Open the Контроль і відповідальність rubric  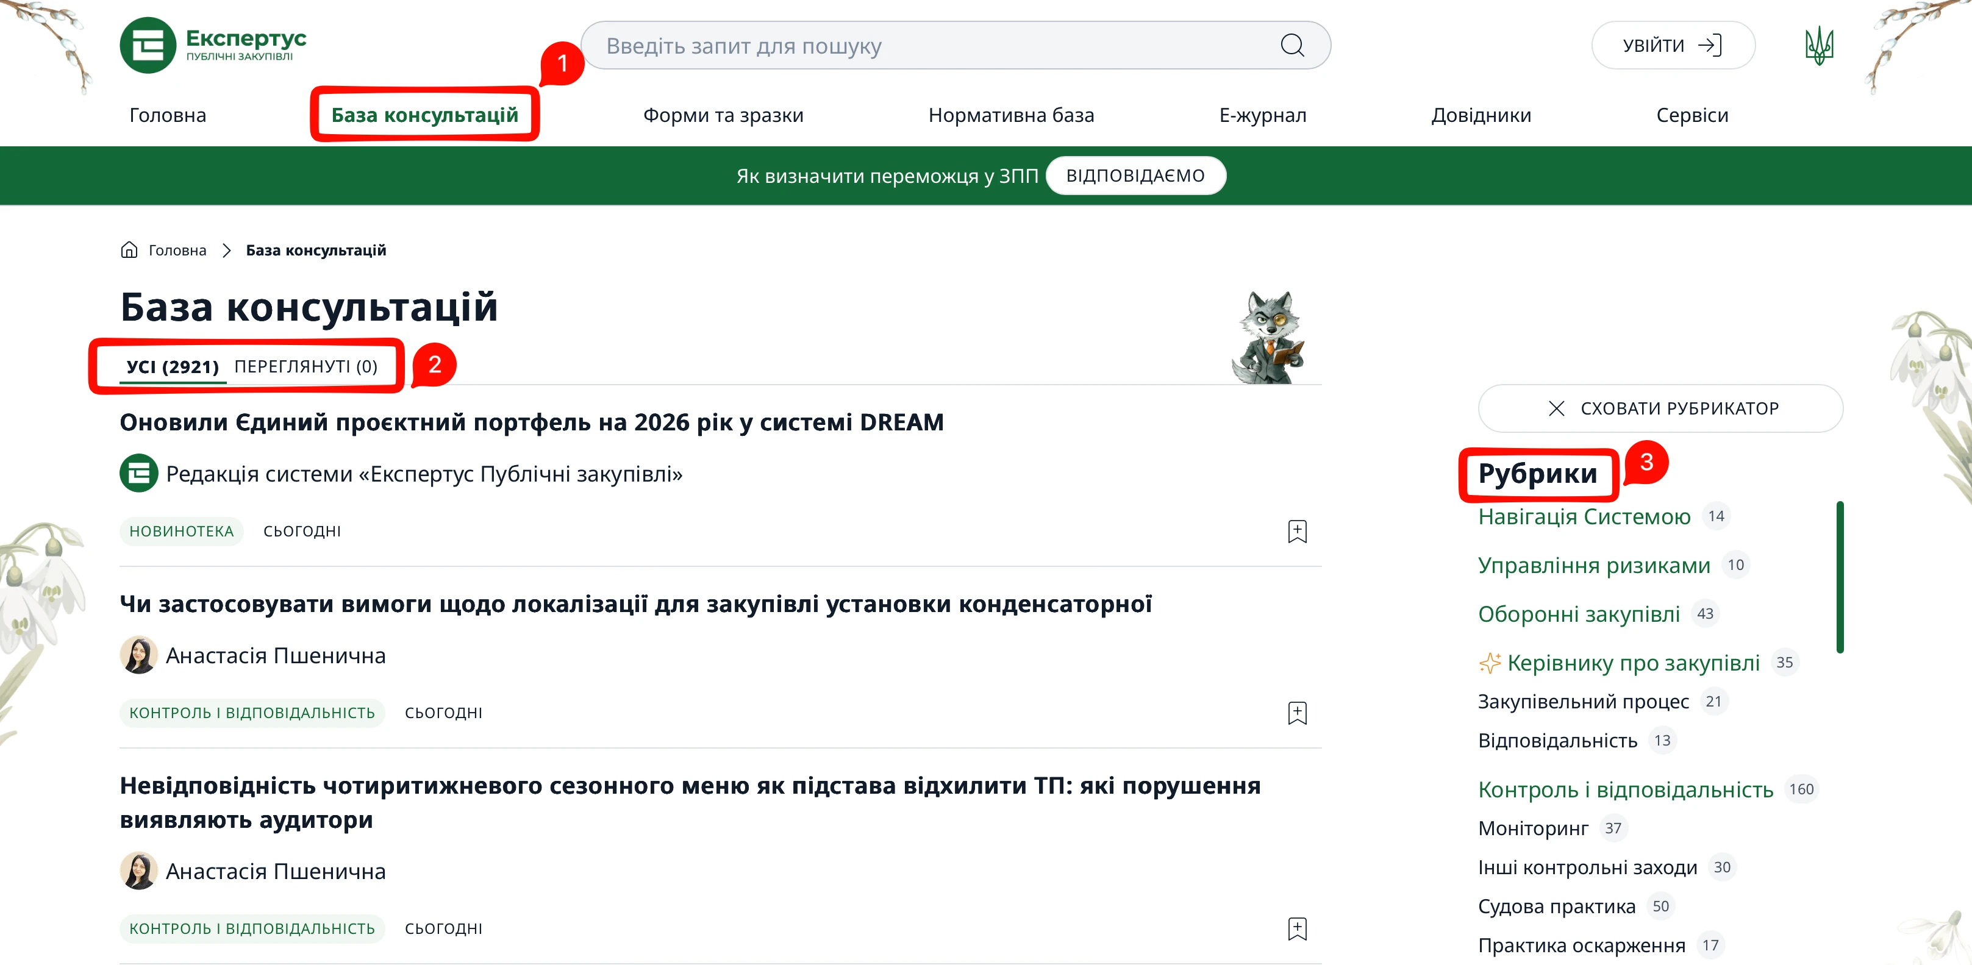[x=1624, y=789]
